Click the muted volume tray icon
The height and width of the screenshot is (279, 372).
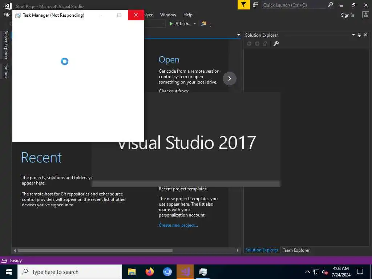pyautogui.click(x=325, y=272)
